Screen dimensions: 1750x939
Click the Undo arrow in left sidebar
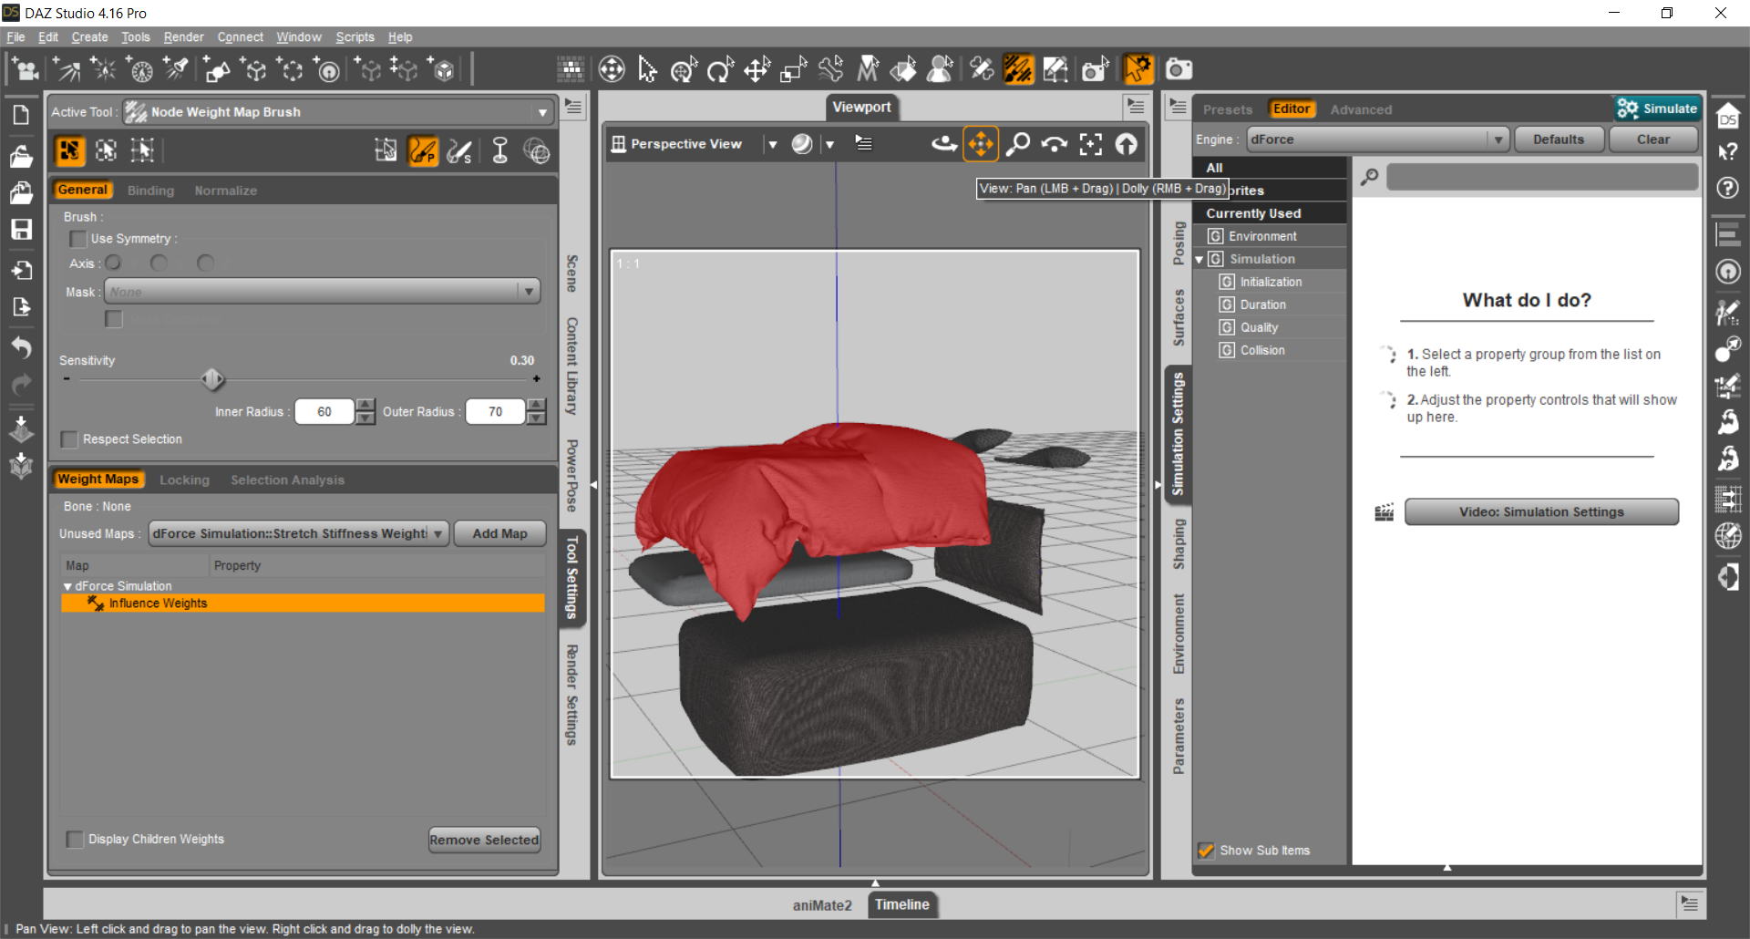tap(21, 347)
